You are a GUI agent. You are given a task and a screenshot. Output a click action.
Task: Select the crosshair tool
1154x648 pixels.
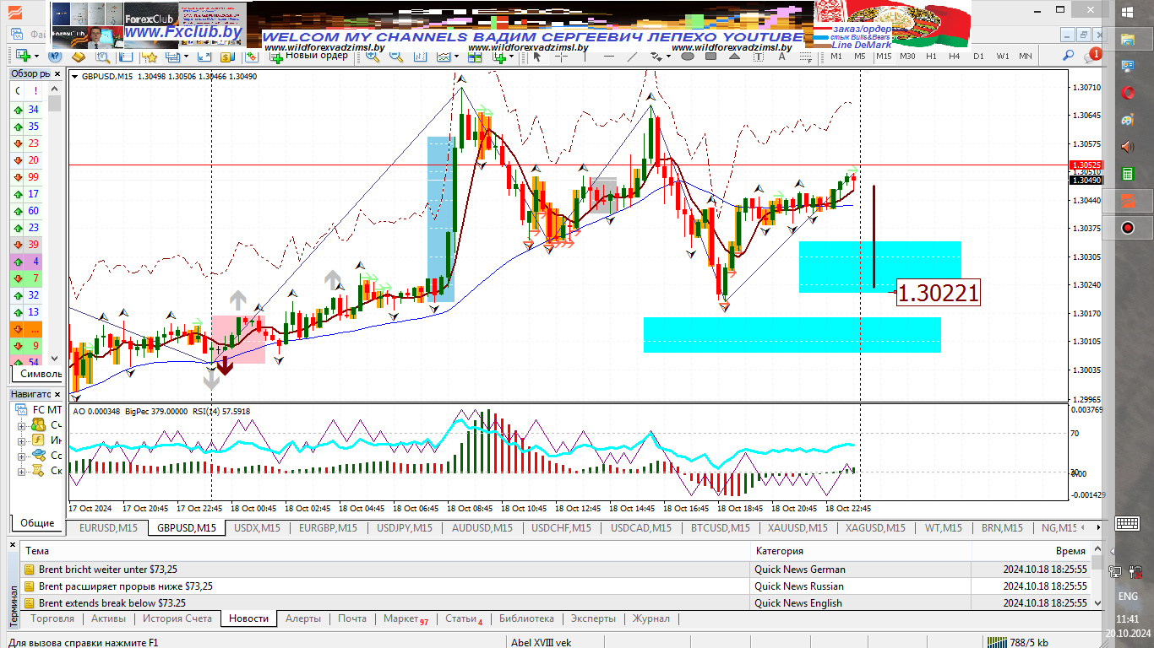560,56
